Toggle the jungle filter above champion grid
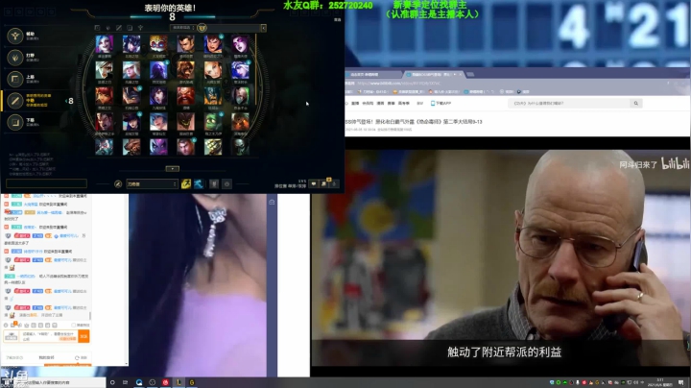 107,28
